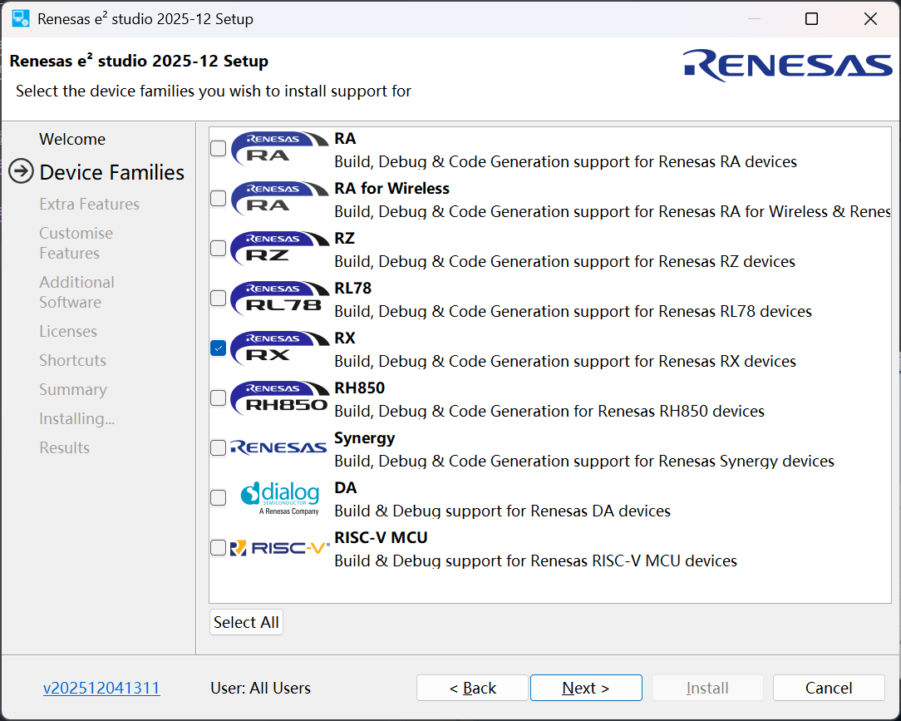The image size is (901, 721).
Task: Click the Renesas RA family logo icon
Action: (x=280, y=149)
